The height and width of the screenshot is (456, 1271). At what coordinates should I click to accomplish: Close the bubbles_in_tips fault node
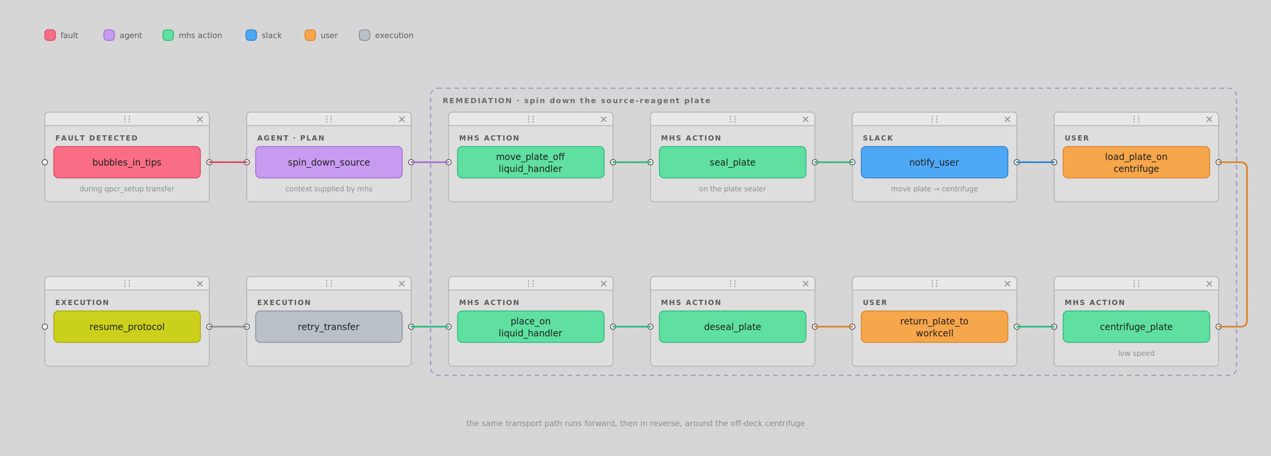(x=200, y=120)
